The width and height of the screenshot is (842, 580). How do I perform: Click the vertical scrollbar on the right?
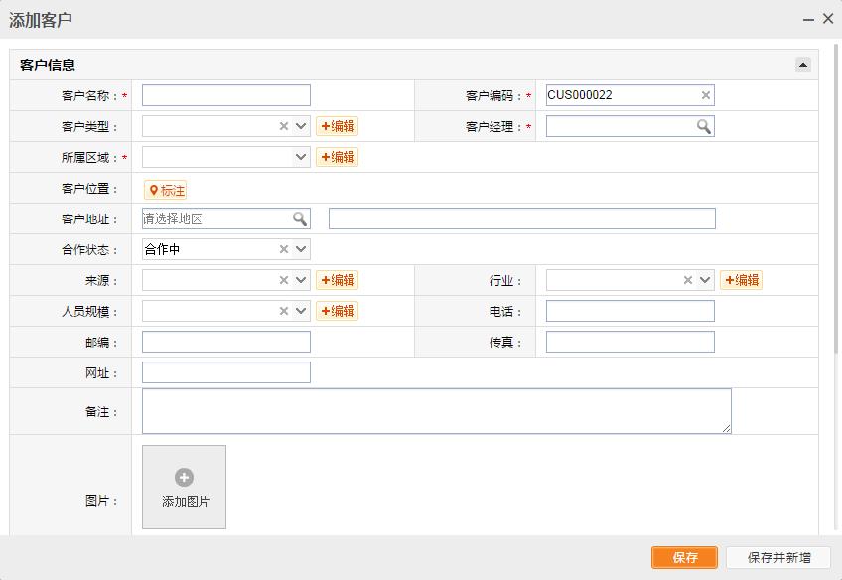[836, 199]
